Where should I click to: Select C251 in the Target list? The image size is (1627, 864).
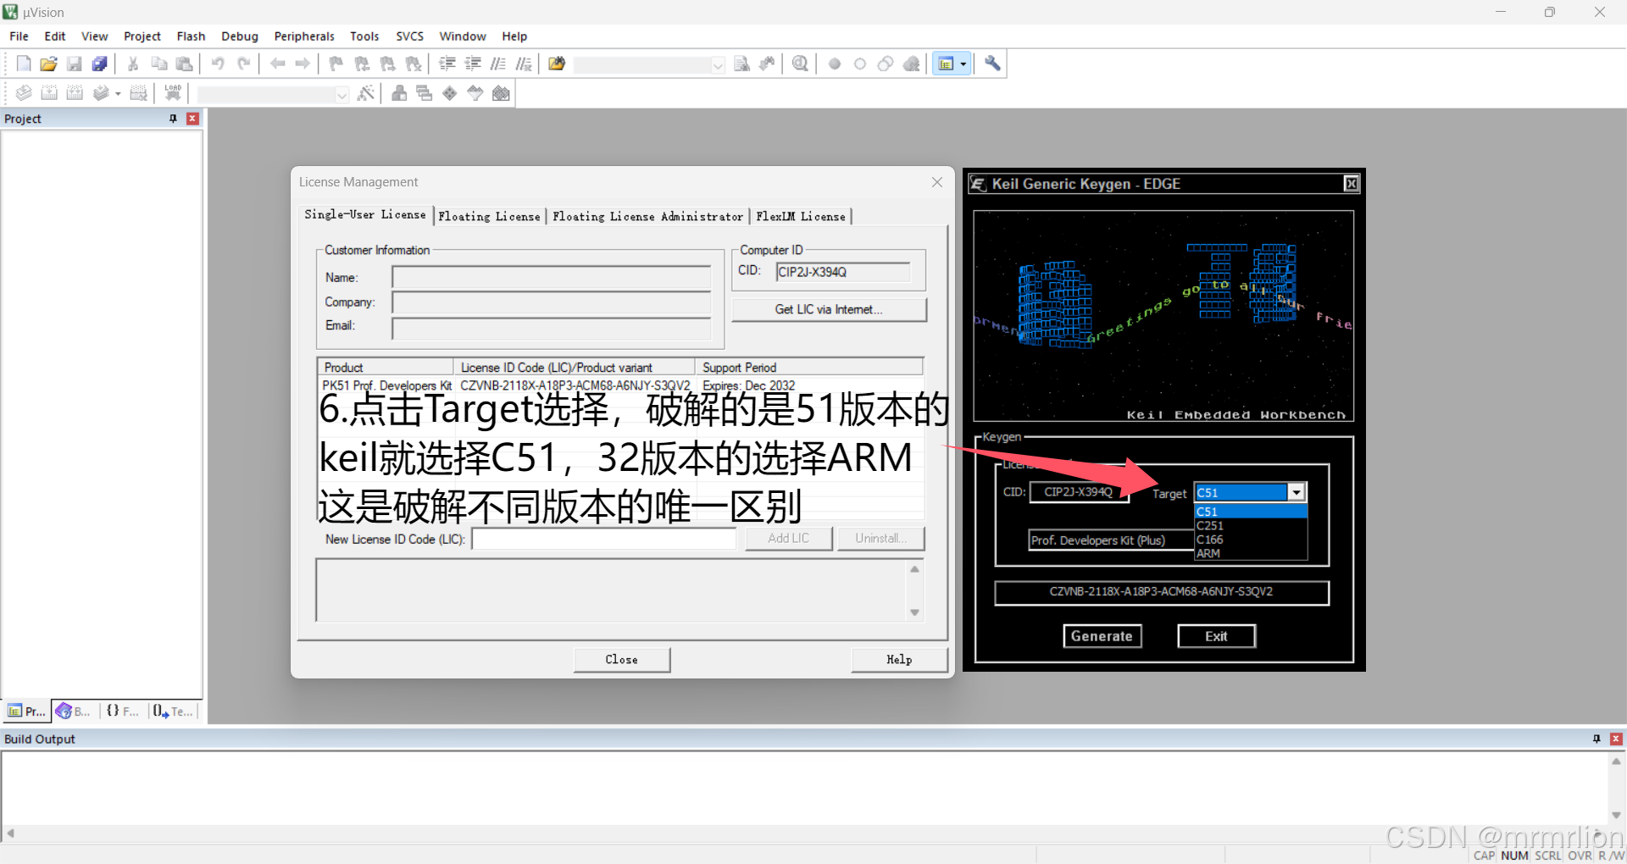point(1251,525)
